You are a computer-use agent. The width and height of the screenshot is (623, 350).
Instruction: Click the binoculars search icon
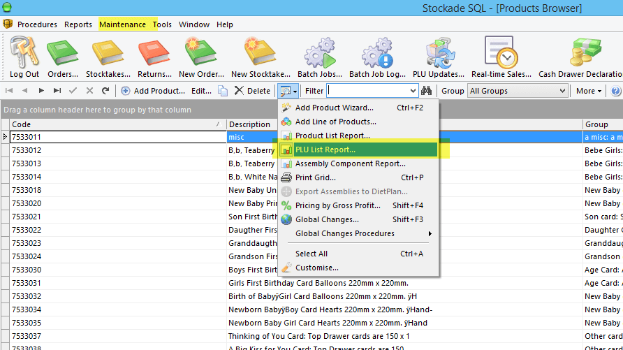coord(426,91)
